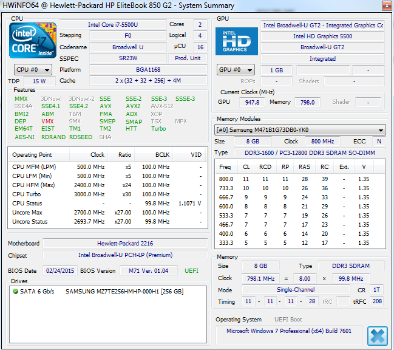Image resolution: width=394 pixels, height=350 pixels.
Task: Select the CPU HFM (Max) row
Action: coord(107,185)
